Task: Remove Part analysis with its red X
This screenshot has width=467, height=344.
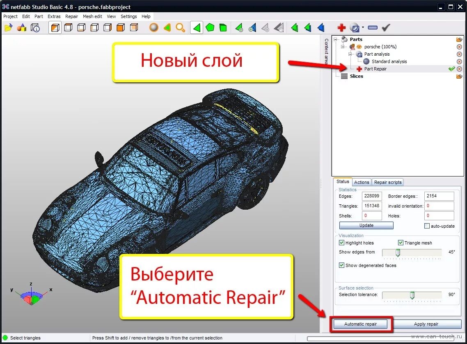Action: (459, 54)
